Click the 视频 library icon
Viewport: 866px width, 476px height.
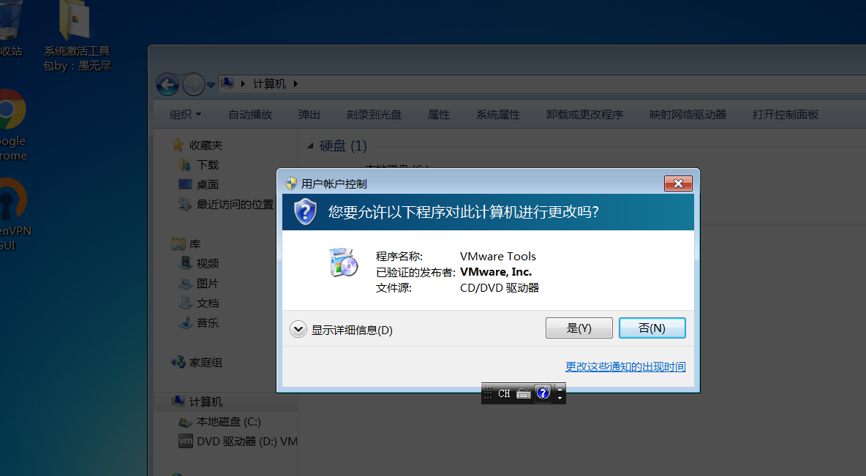click(x=186, y=263)
